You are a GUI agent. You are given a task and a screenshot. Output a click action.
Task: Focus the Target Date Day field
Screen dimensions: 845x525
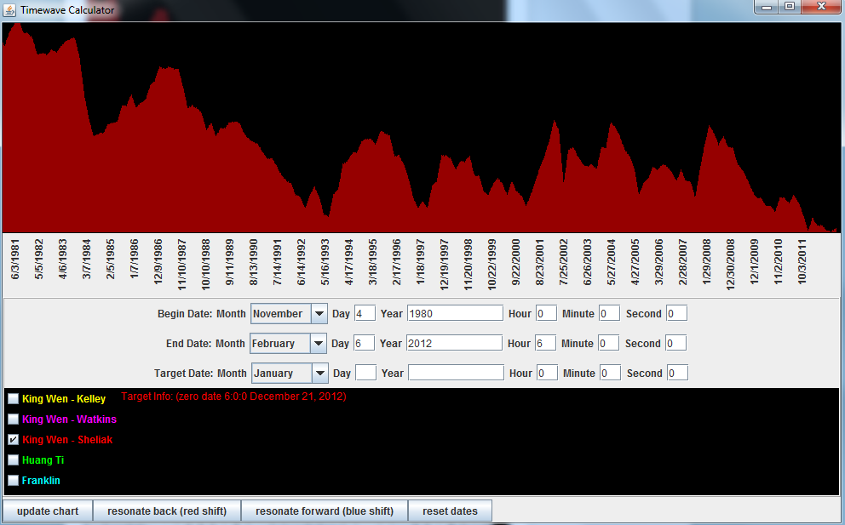[x=365, y=374]
